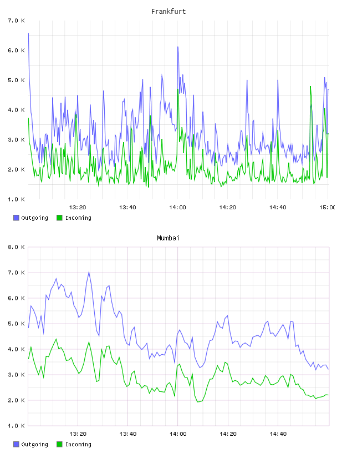
Task: Click the Frankfurt outgoing peak near 14:00
Action: point(178,47)
